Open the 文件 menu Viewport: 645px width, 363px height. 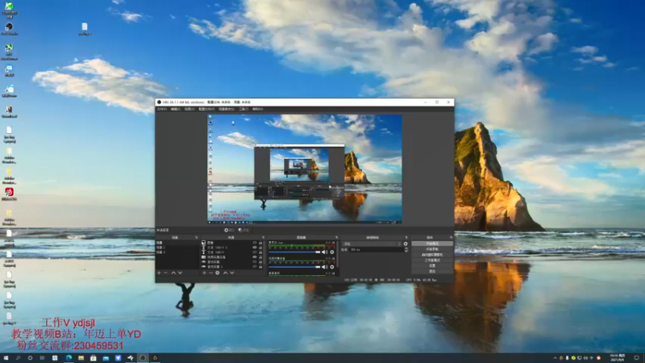point(162,109)
